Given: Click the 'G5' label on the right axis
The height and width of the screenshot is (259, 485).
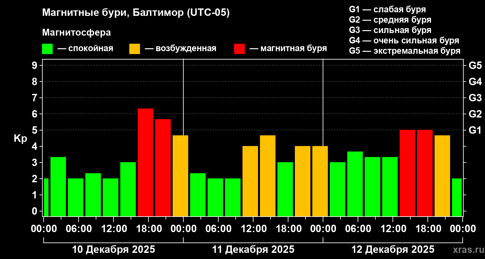Looking at the screenshot, I should click(x=475, y=65).
